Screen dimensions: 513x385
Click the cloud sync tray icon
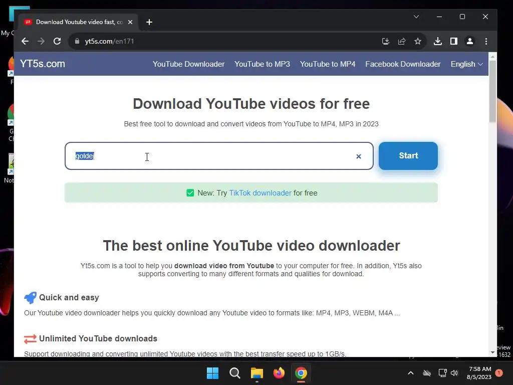[x=427, y=373]
